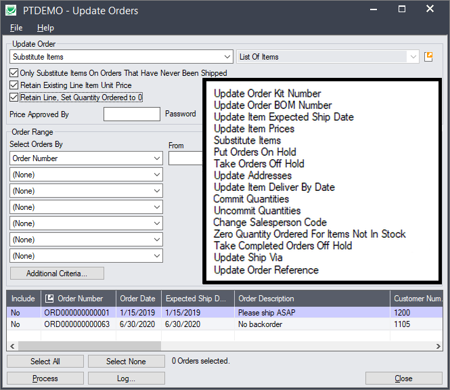Click the Additional Criteria button

tap(57, 274)
